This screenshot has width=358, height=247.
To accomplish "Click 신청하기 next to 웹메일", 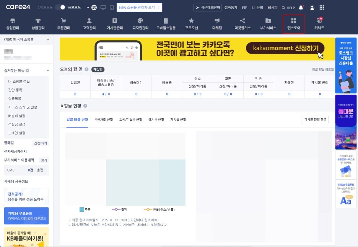I will 41,143.
